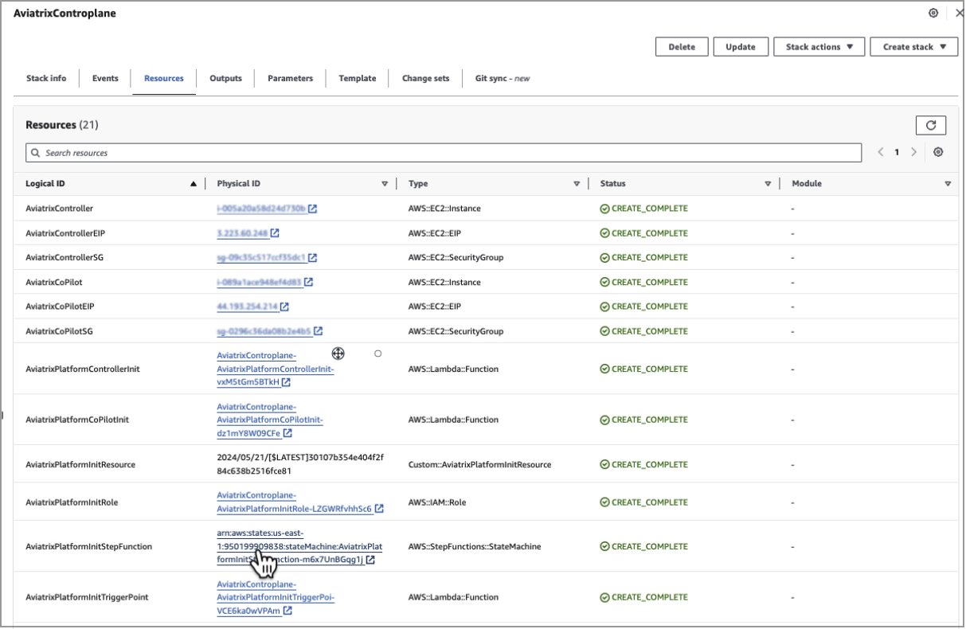Sort the Type column using its arrow

tap(577, 184)
